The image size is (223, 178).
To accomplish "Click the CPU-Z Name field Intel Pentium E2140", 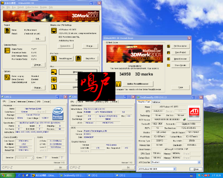I will 33,109.
